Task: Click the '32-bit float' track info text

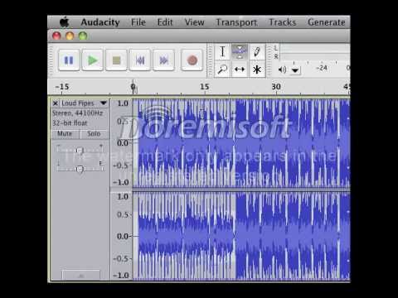Action: 70,123
